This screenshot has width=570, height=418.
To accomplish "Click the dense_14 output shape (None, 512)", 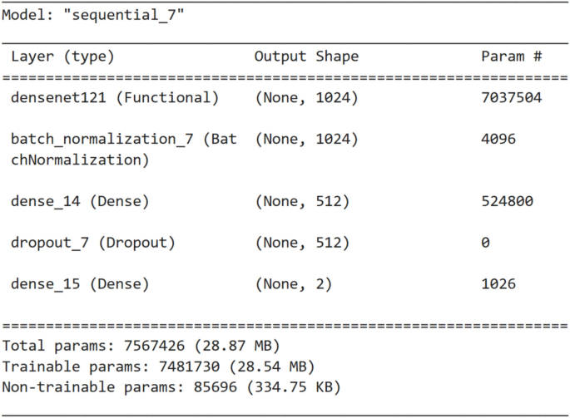I will [x=301, y=201].
